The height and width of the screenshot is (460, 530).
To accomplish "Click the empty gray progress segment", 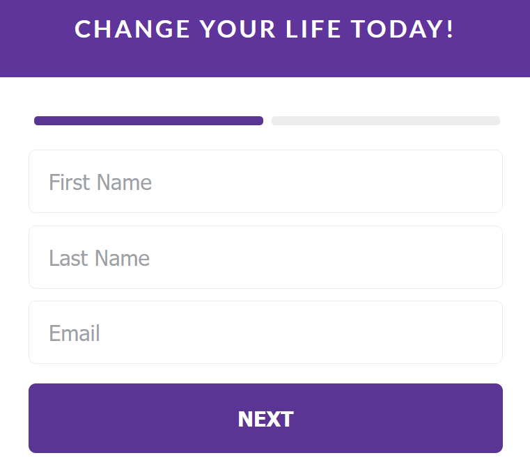I will click(x=385, y=121).
